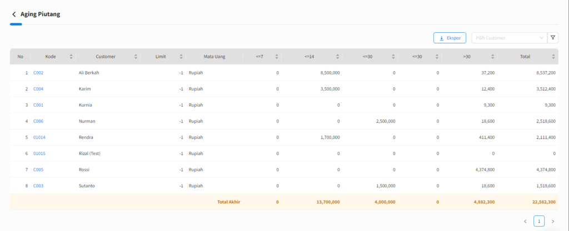The height and width of the screenshot is (231, 569).
Task: Sort by the <=7 column arrows
Action: [x=276, y=57]
